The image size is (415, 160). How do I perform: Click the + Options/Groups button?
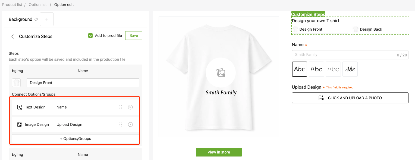[x=76, y=139]
